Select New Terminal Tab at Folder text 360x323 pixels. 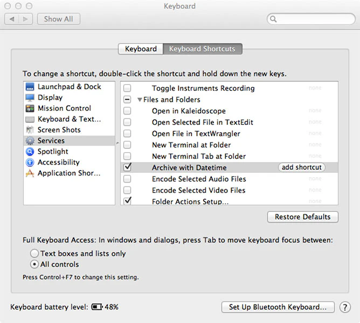pyautogui.click(x=199, y=156)
